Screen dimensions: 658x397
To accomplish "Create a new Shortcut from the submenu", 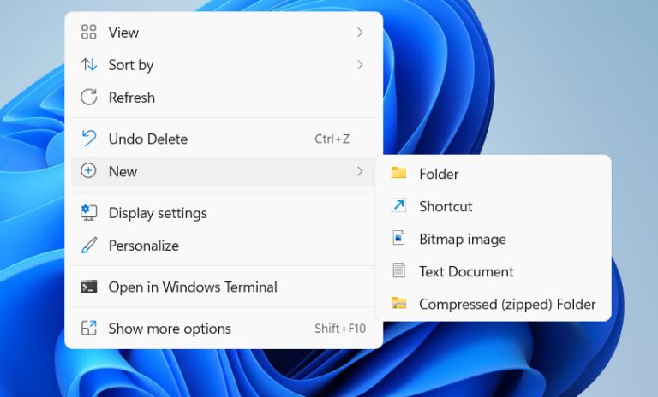I will point(493,206).
